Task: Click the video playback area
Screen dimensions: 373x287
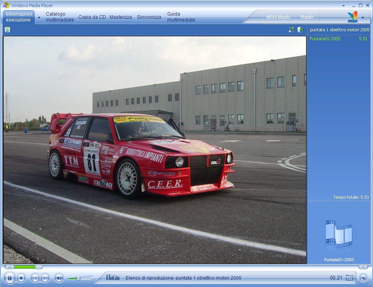Action: click(x=155, y=150)
